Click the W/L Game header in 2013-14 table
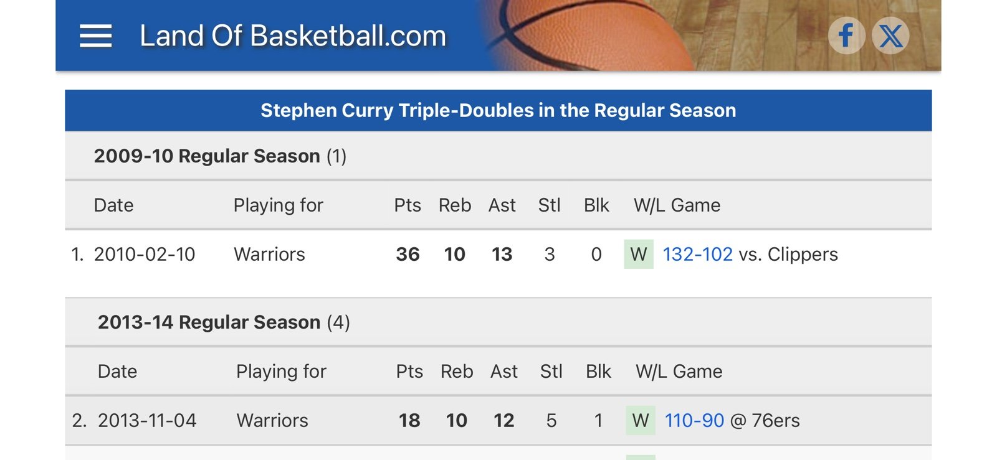 click(679, 371)
